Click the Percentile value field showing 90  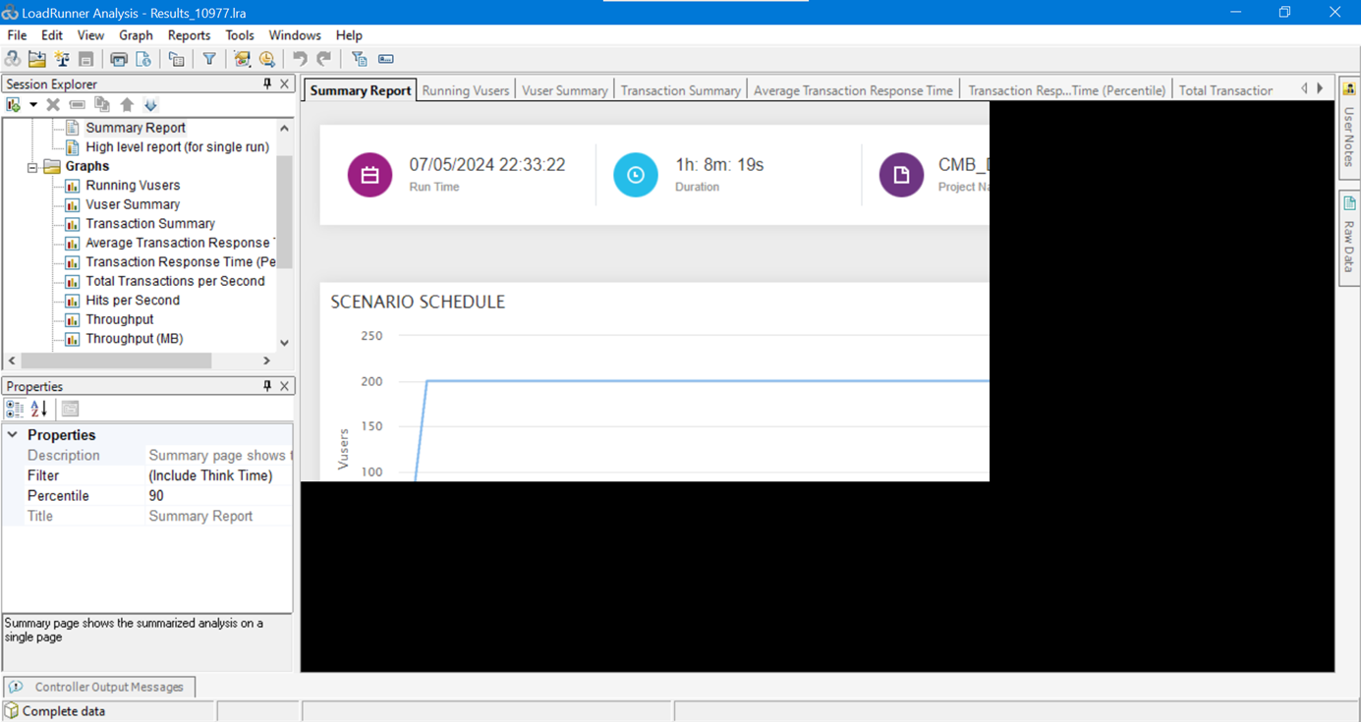218,496
